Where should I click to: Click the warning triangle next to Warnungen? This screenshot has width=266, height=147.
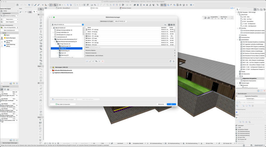(53, 67)
